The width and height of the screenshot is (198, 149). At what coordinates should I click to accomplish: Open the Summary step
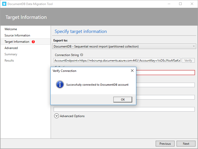(11, 54)
